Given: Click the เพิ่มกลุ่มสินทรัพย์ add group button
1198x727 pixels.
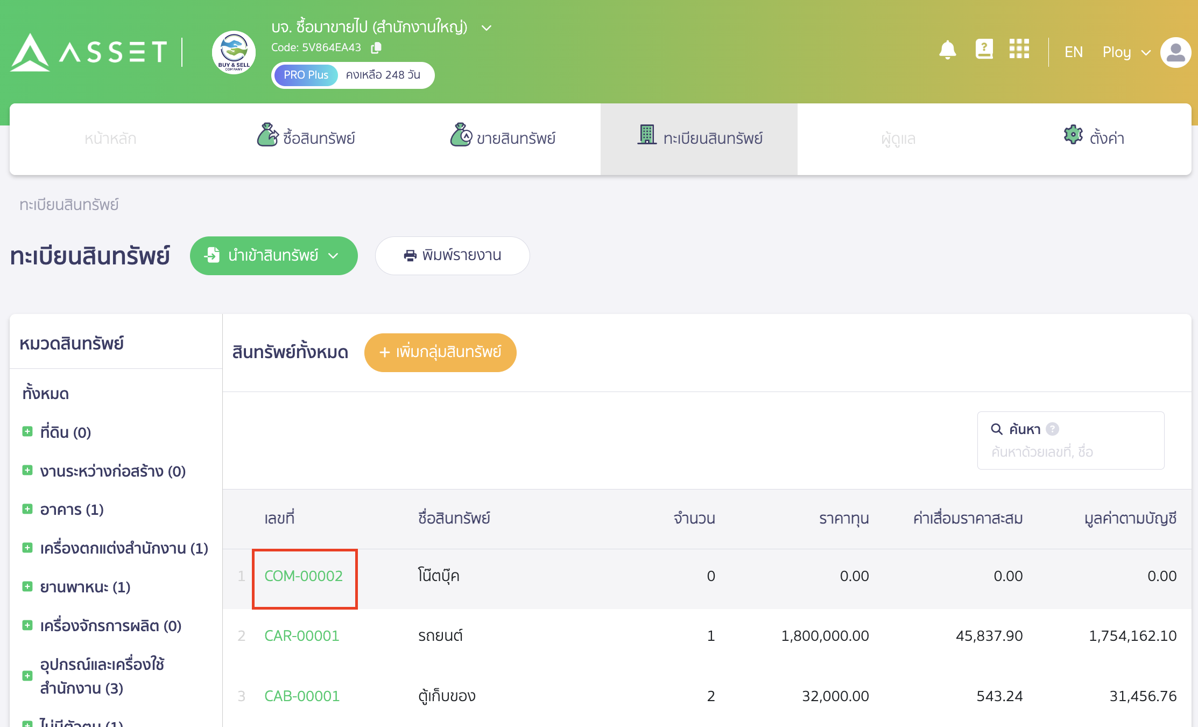Looking at the screenshot, I should [x=440, y=353].
